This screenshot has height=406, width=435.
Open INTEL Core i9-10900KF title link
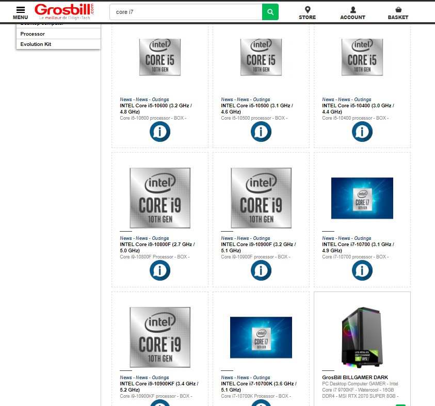159,386
